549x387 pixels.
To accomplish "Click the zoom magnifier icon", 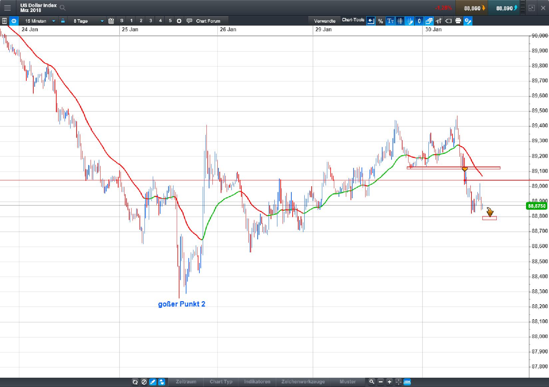I will pos(372,382).
